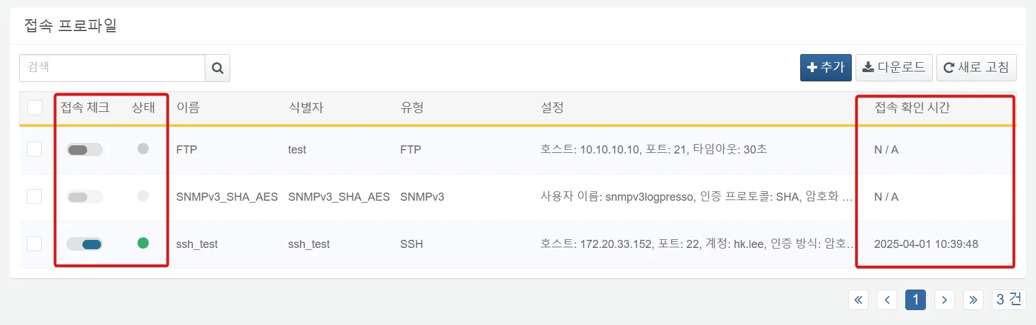The image size is (1036, 325).
Task: Click the 새로 고침 refresh button
Action: [976, 68]
